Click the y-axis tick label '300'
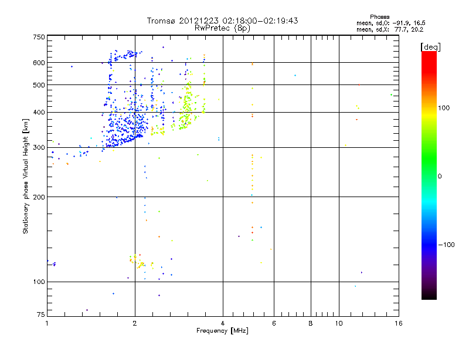 (x=39, y=147)
